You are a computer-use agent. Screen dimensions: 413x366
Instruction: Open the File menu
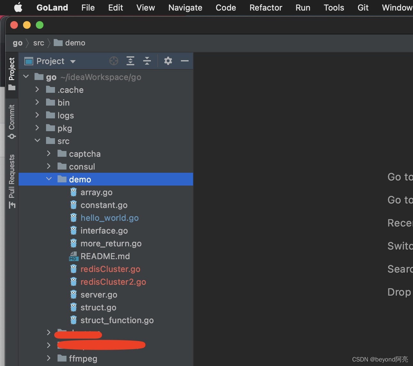click(88, 7)
